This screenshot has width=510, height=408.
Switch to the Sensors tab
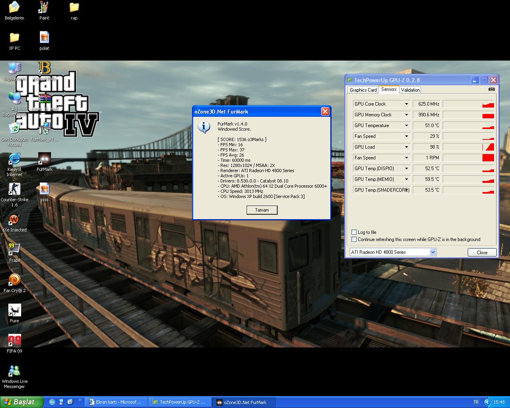pyautogui.click(x=389, y=89)
